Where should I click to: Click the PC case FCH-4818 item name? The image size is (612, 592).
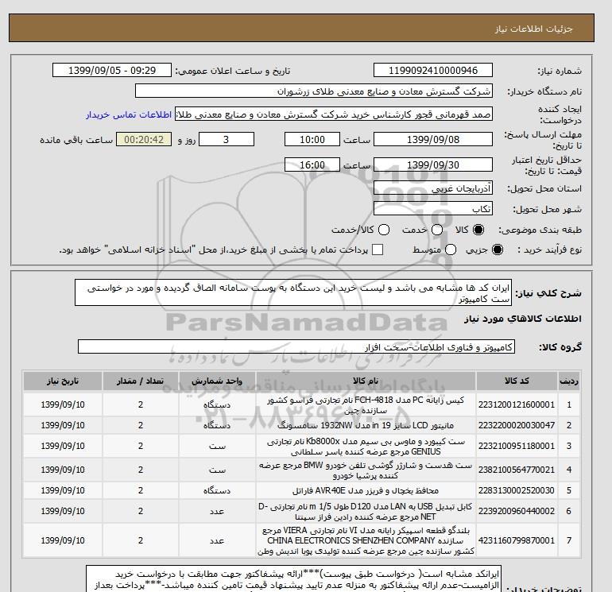(366, 405)
